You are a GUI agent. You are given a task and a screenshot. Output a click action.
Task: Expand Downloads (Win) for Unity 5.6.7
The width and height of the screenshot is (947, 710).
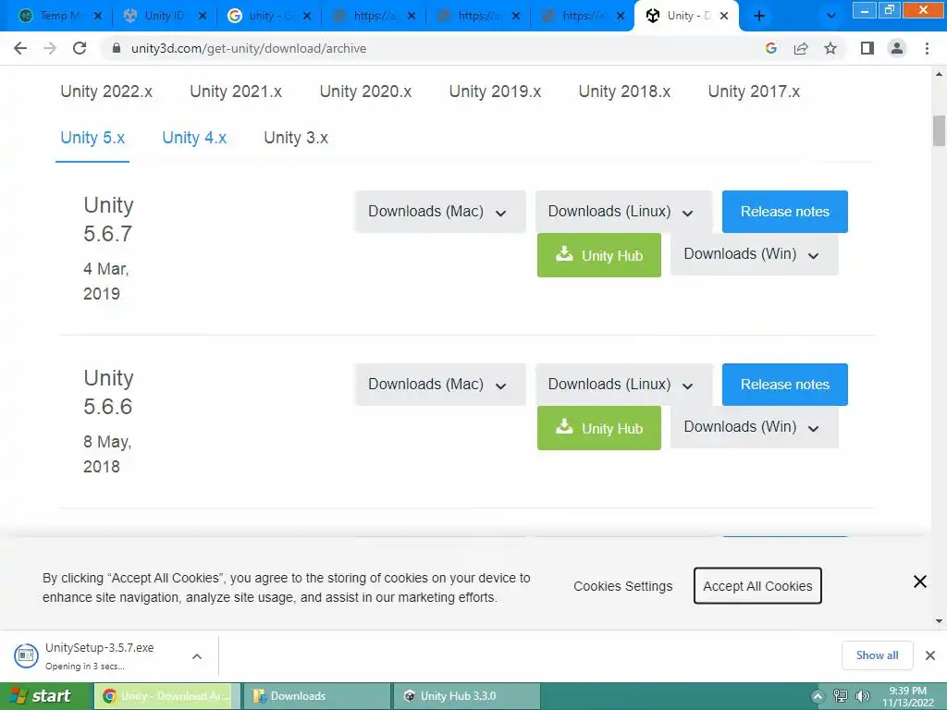coord(755,254)
